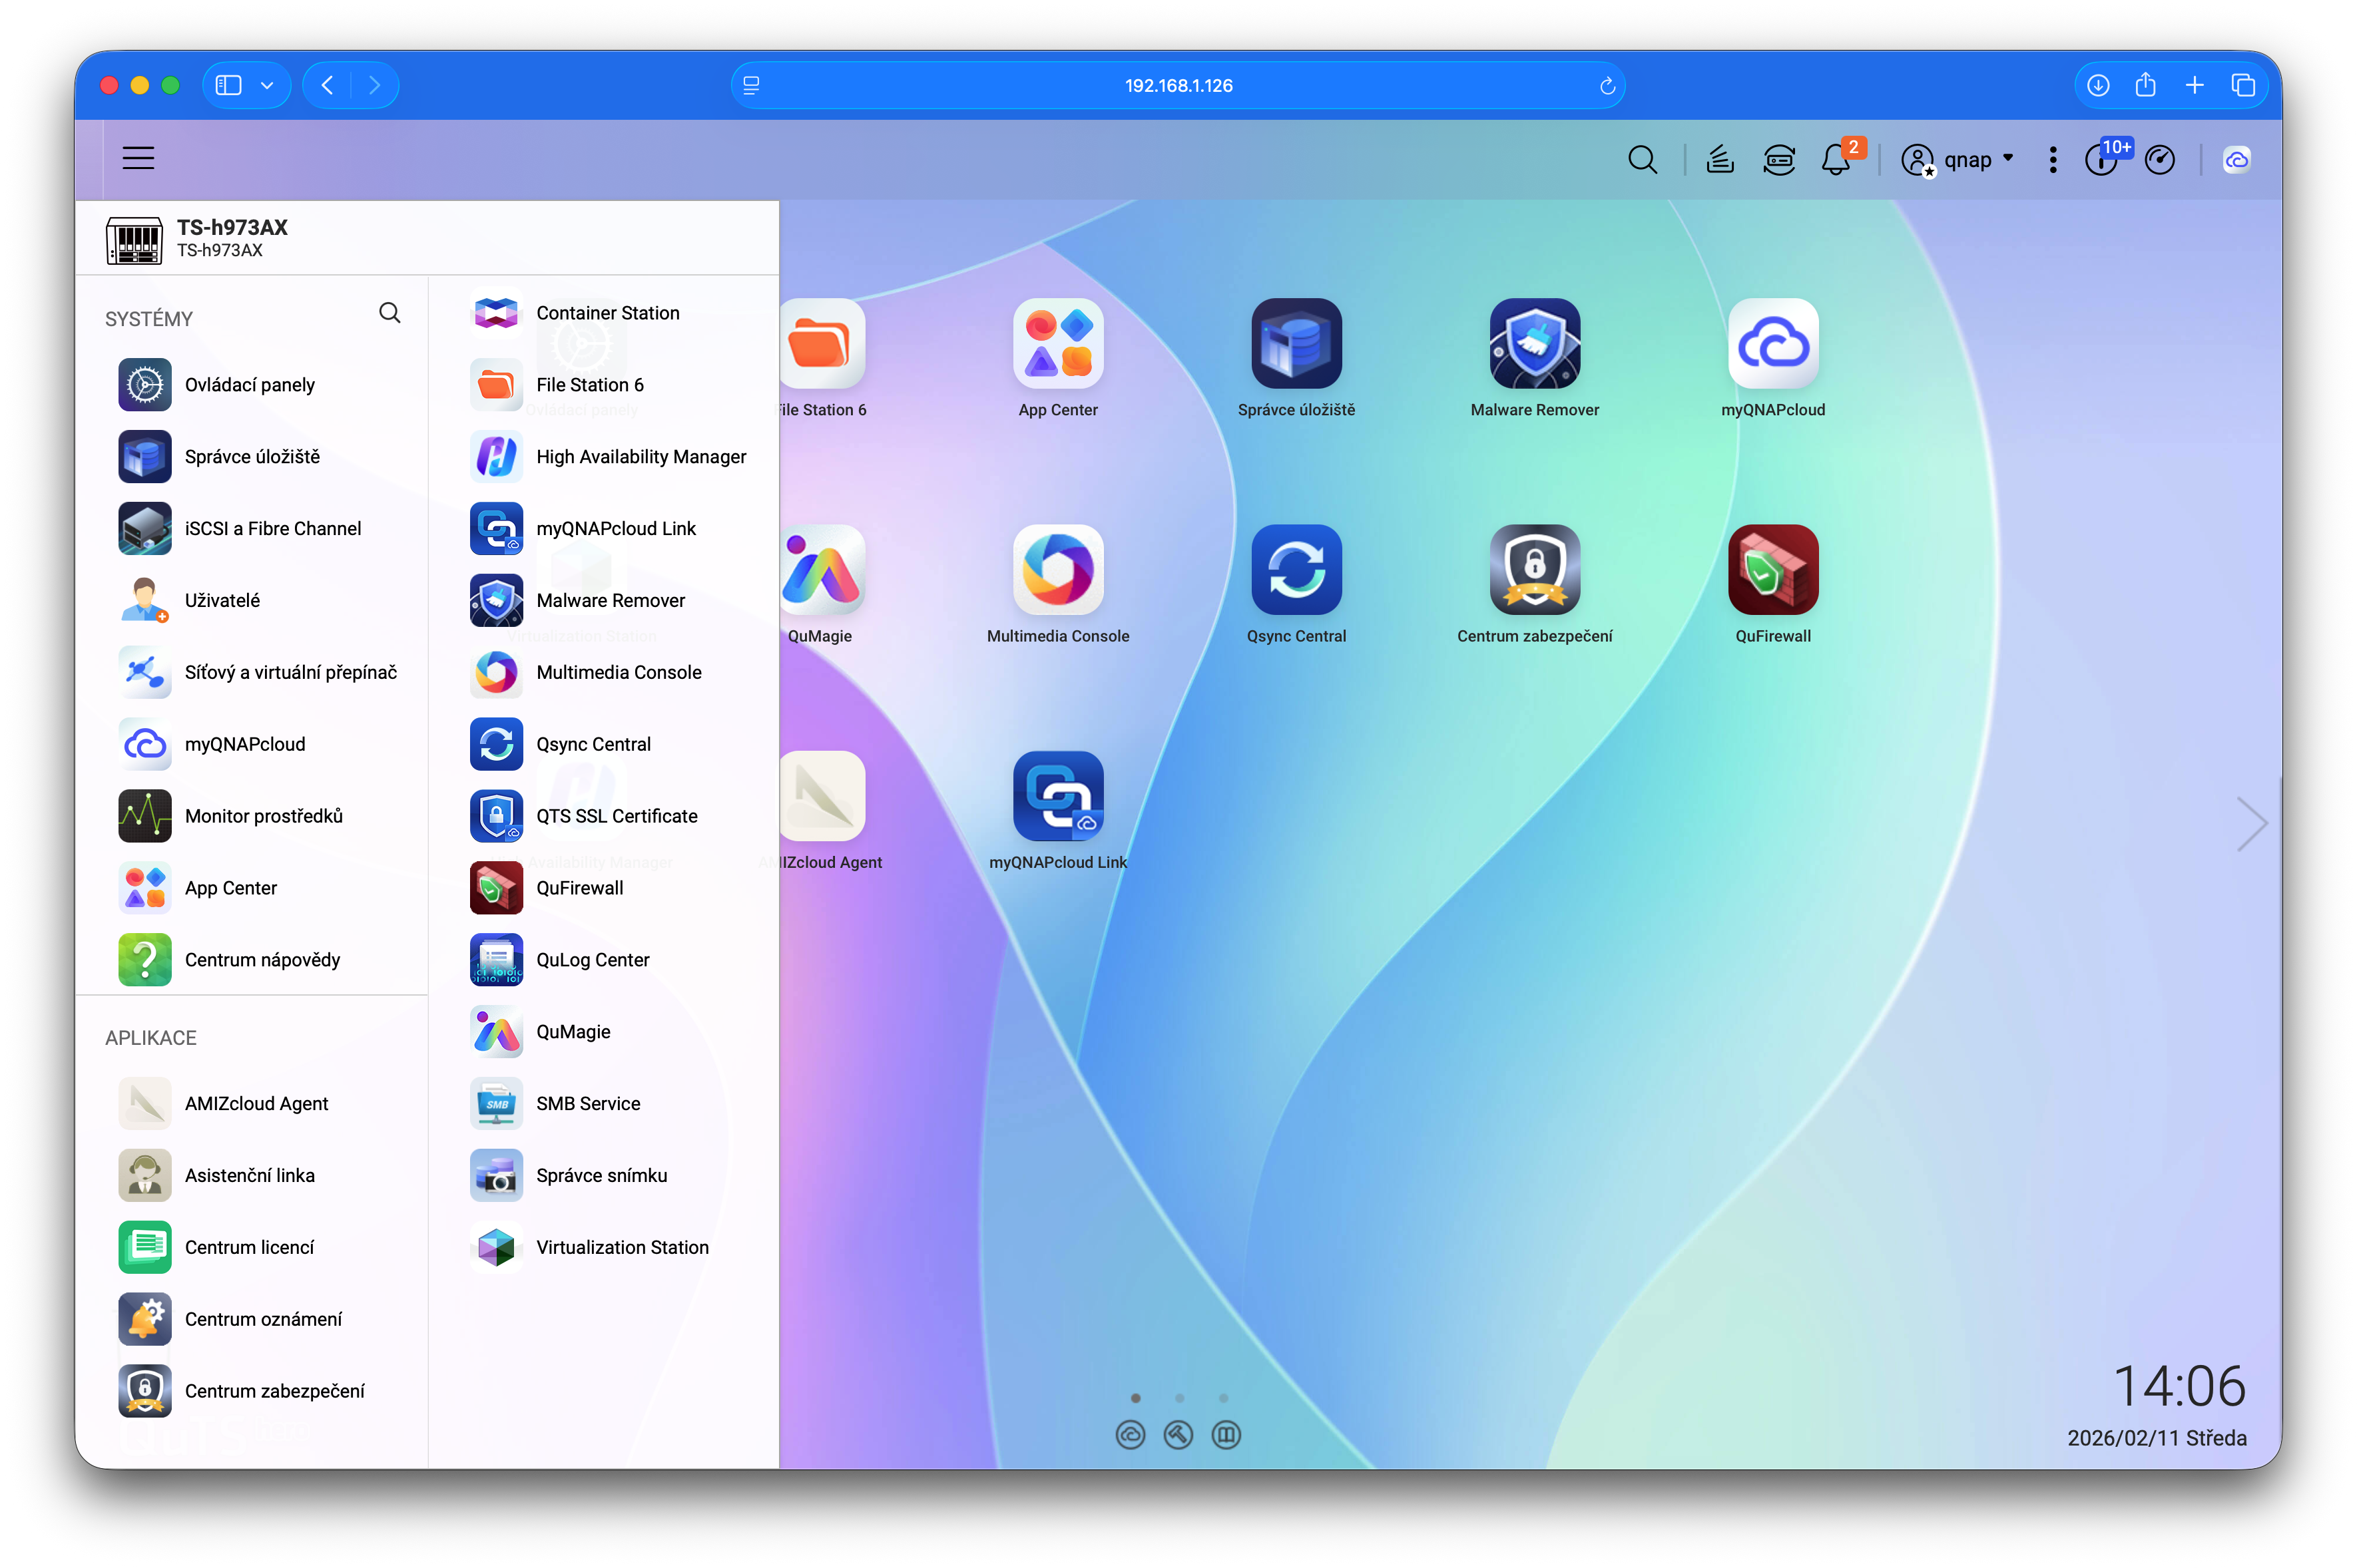Open the QNAP main menu hamburger icon
This screenshot has width=2357, height=1568.
[138, 158]
